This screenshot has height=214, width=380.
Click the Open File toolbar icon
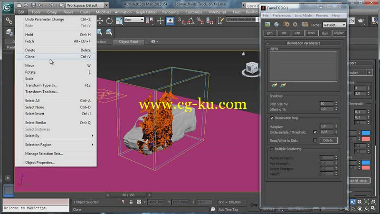[26, 5]
